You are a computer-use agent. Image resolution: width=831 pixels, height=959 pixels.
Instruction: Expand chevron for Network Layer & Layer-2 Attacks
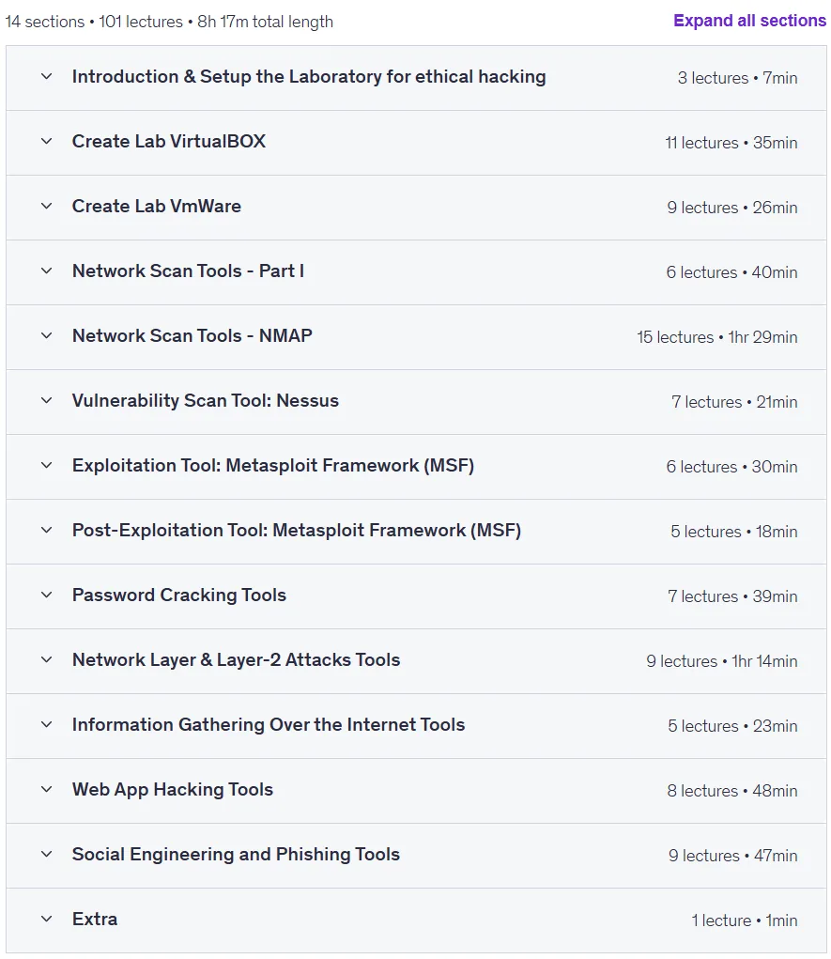46,660
